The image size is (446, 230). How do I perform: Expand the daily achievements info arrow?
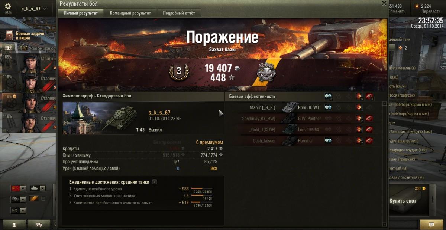click(155, 182)
